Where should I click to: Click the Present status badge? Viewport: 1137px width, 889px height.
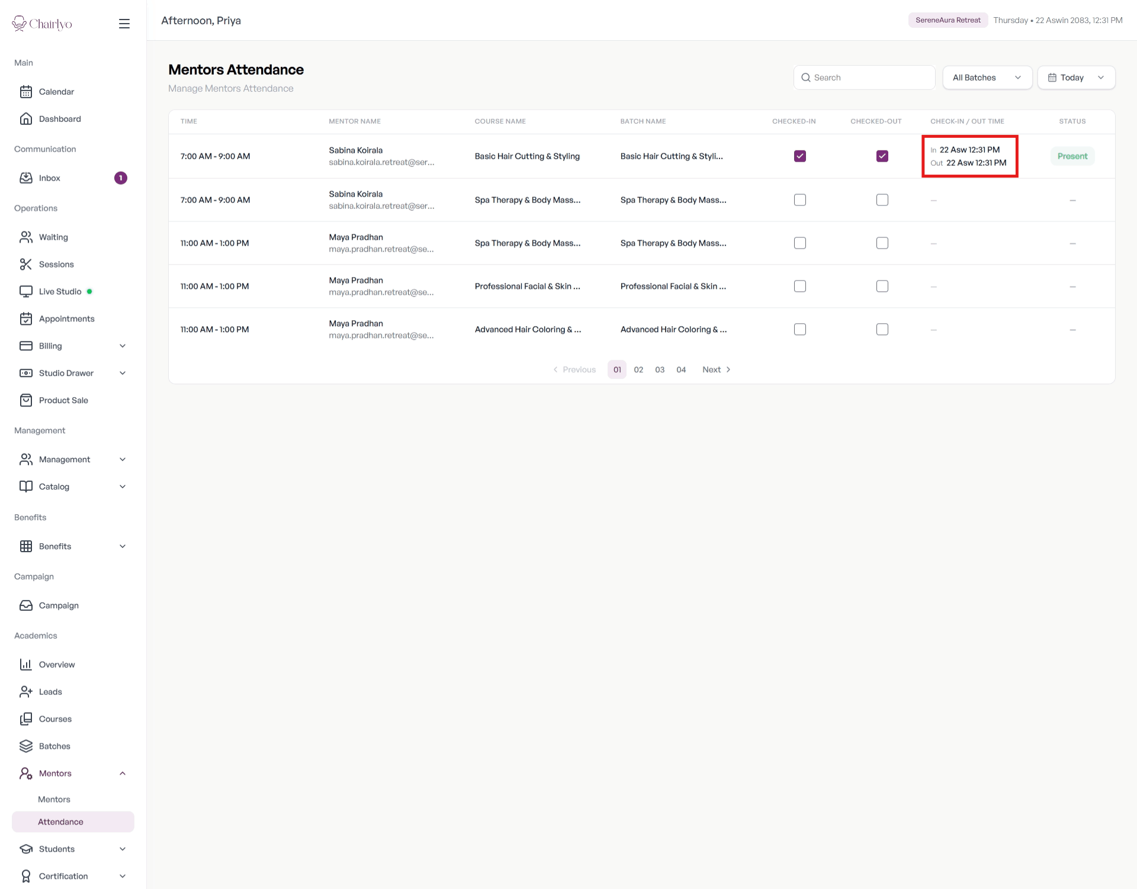click(1072, 156)
